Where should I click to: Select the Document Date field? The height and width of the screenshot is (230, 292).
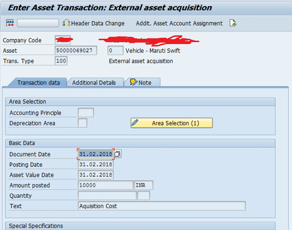click(96, 154)
